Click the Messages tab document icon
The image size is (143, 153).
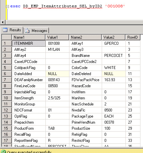point(27,31)
